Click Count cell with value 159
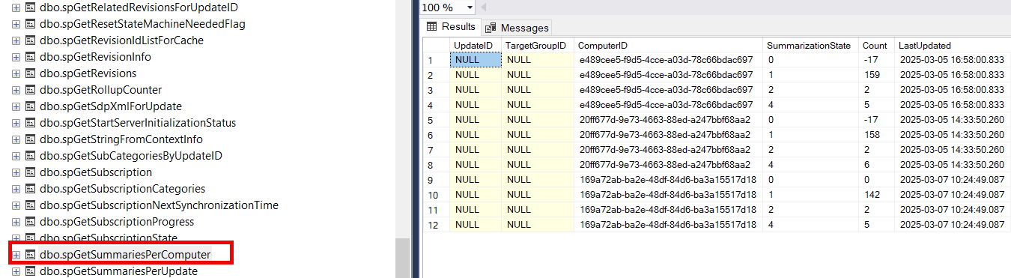The width and height of the screenshot is (1011, 278). pos(877,75)
